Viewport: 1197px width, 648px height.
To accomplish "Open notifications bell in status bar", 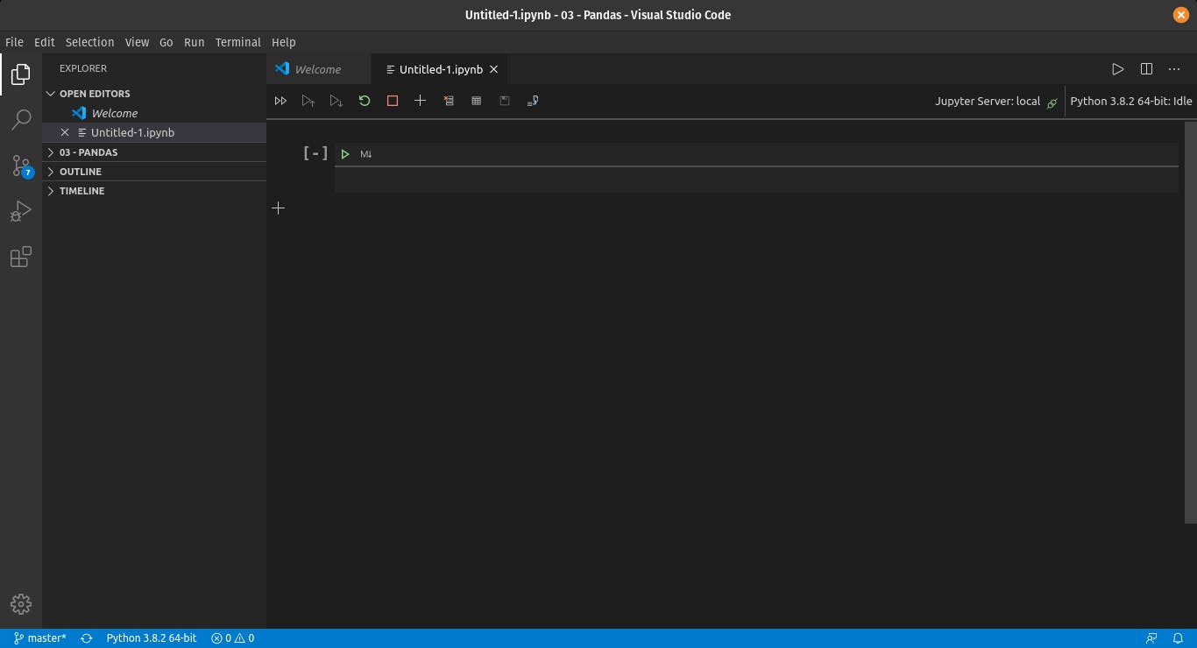I will tap(1179, 638).
